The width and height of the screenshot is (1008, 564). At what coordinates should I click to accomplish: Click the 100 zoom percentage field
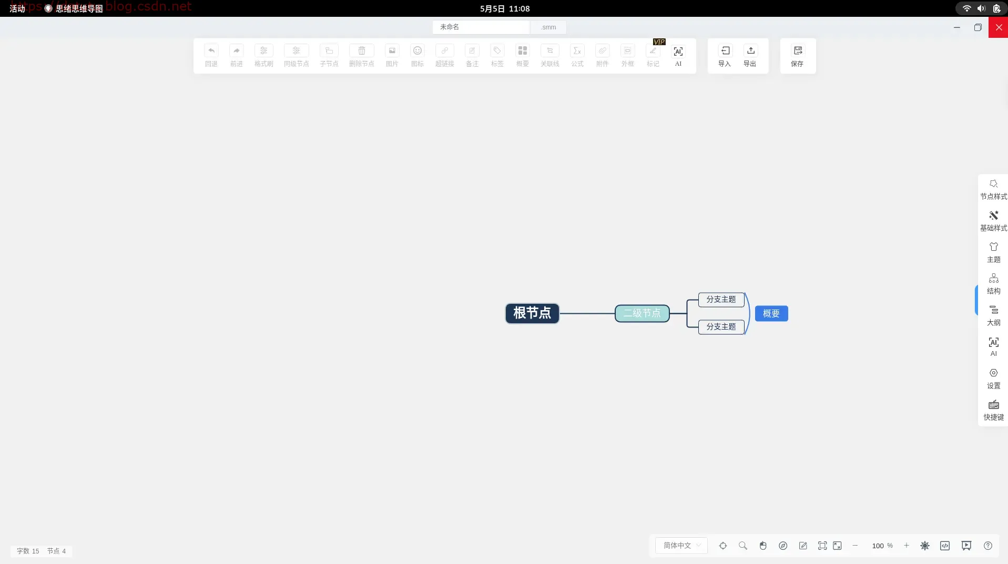point(878,546)
